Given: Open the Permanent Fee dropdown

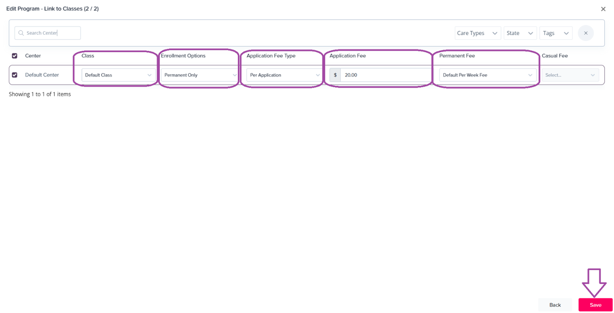Looking at the screenshot, I should coord(487,75).
